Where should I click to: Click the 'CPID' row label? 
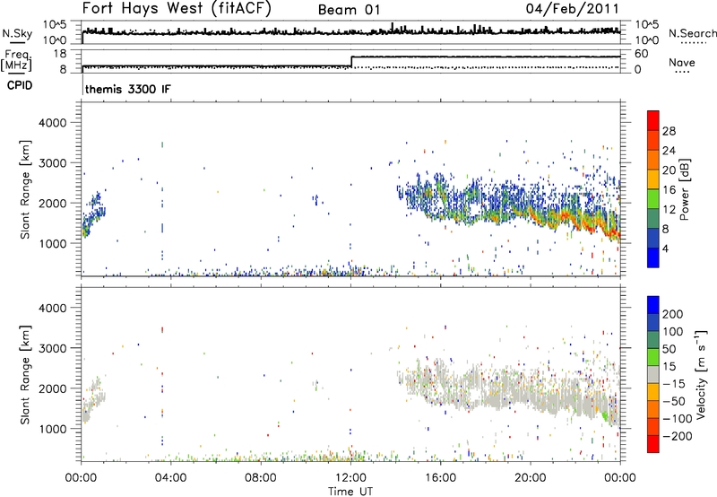coord(20,85)
